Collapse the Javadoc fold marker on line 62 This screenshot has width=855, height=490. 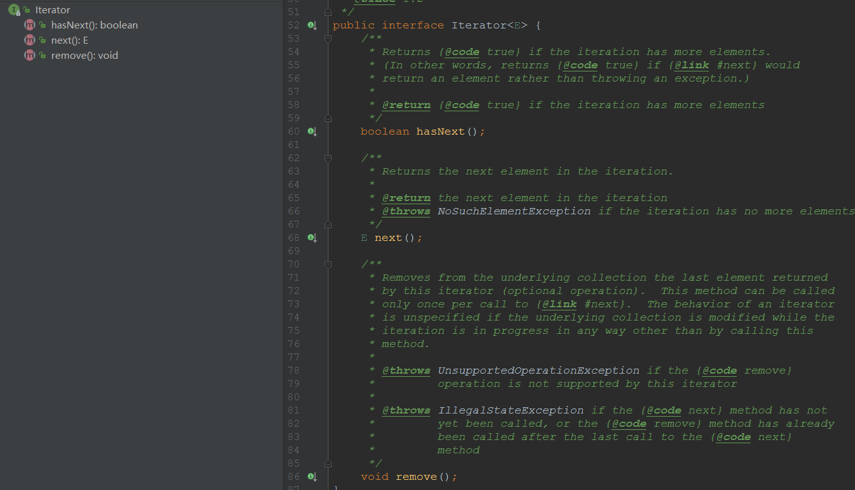pyautogui.click(x=328, y=158)
